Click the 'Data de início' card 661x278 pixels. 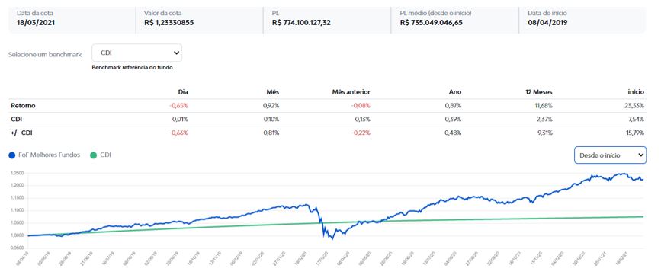582,20
